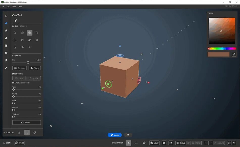Open the File menu
The image size is (240, 147).
pyautogui.click(x=3, y=7)
